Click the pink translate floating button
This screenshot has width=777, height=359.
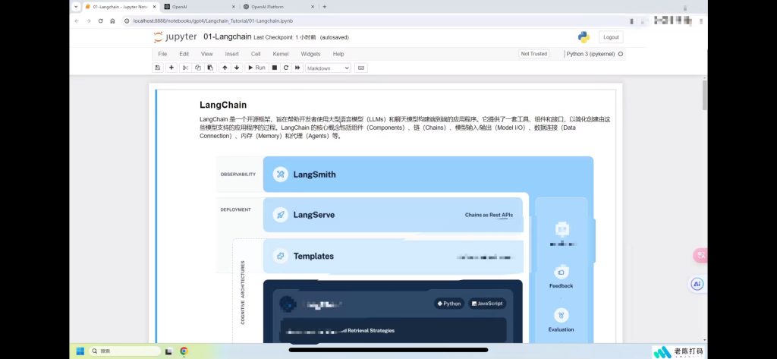point(700,255)
